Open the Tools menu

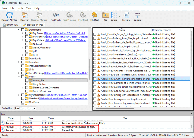[20, 8]
